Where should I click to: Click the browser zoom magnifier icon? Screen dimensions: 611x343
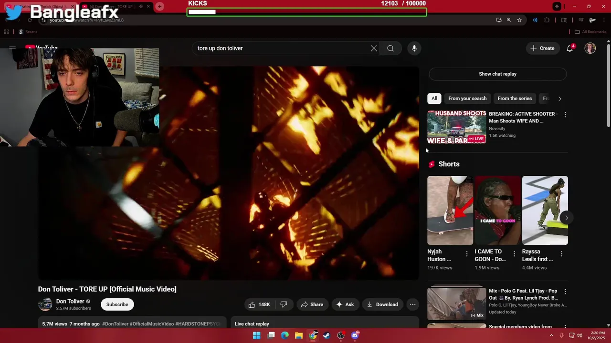point(509,20)
